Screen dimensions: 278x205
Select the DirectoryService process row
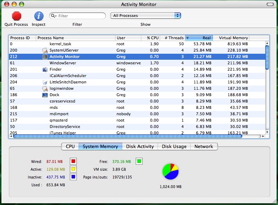pyautogui.click(x=137, y=127)
